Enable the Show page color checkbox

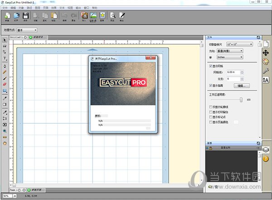tap(211, 122)
